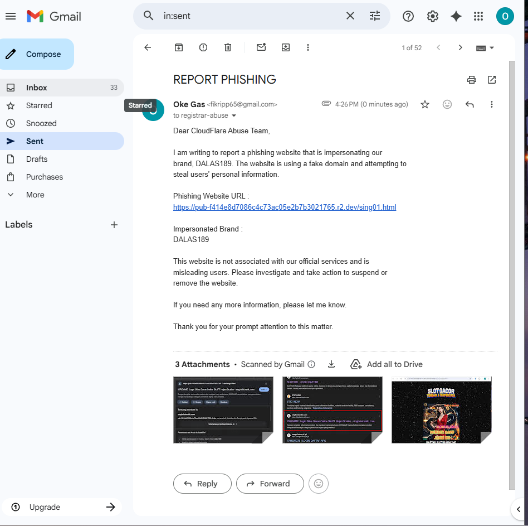Click the Gmail logo
The image size is (528, 526).
click(54, 16)
